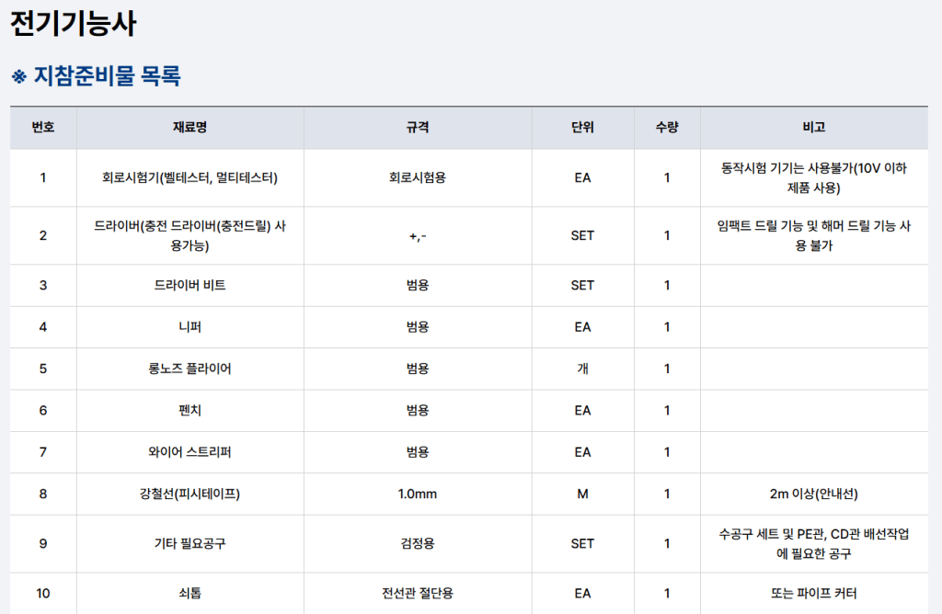Select the 니퍼 cell
942x614 pixels.
(190, 327)
